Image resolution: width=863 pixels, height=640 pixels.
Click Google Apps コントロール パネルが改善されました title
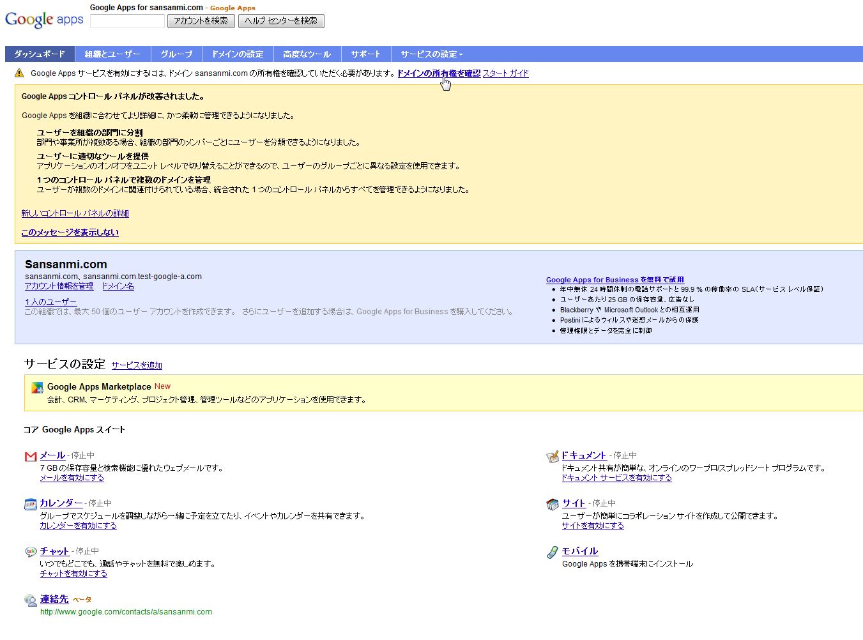[113, 97]
